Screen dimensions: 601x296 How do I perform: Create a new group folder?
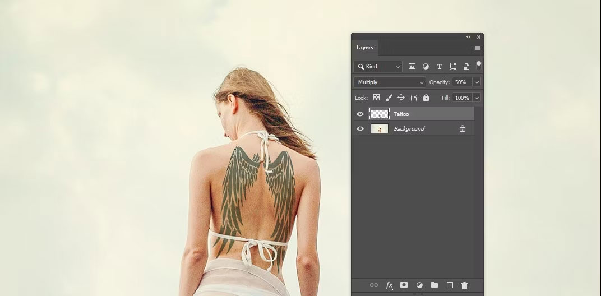(434, 285)
